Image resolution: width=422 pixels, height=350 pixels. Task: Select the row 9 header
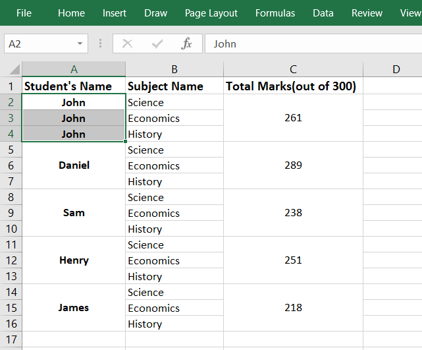tap(11, 213)
